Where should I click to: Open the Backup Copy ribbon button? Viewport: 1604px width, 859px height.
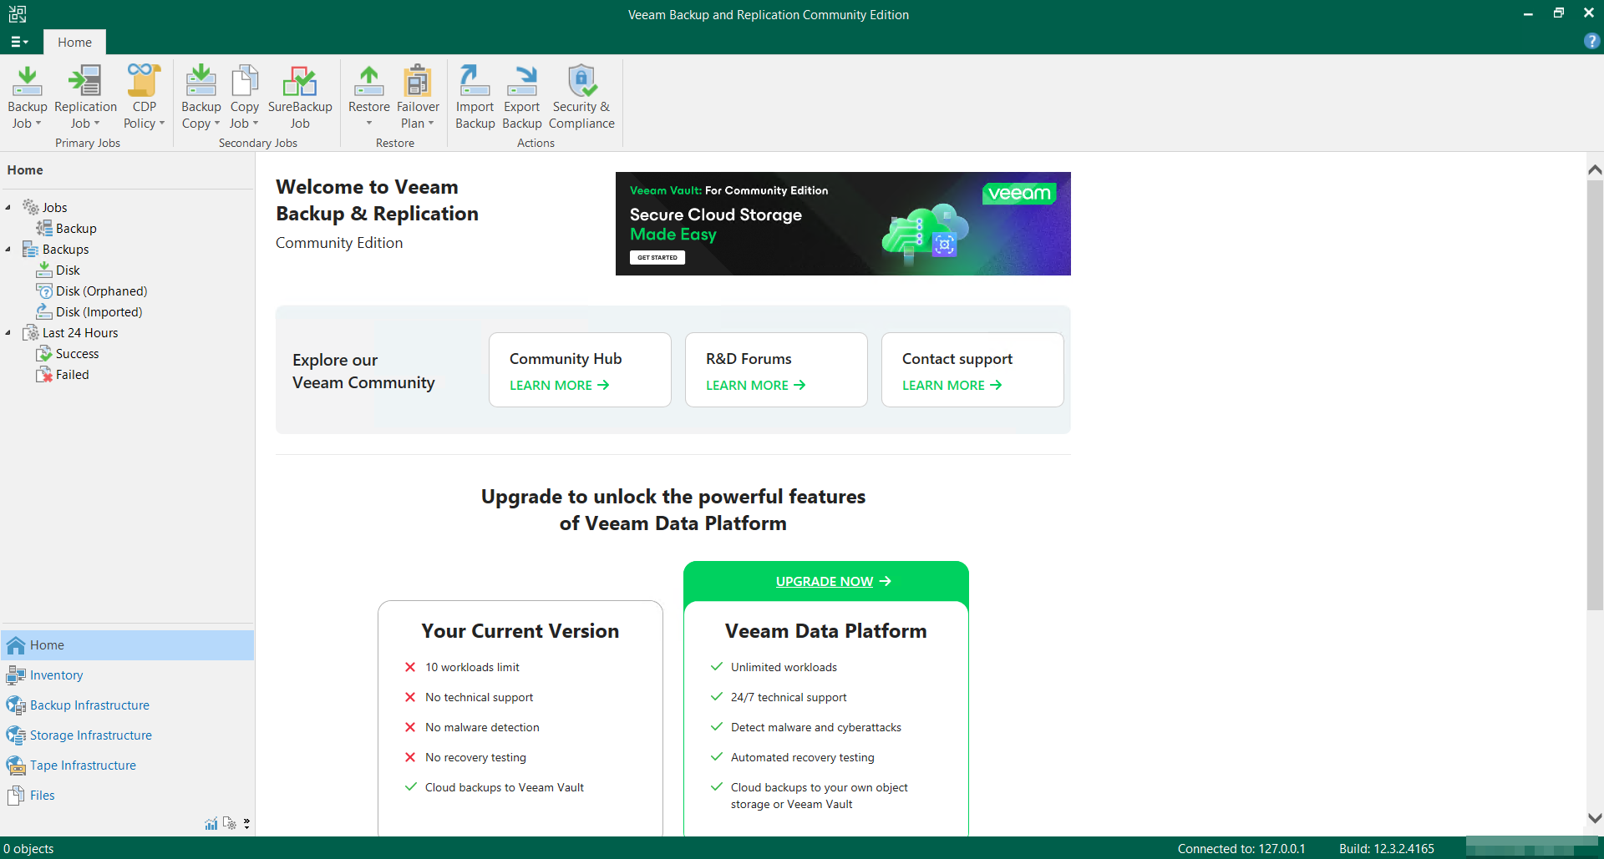[200, 98]
